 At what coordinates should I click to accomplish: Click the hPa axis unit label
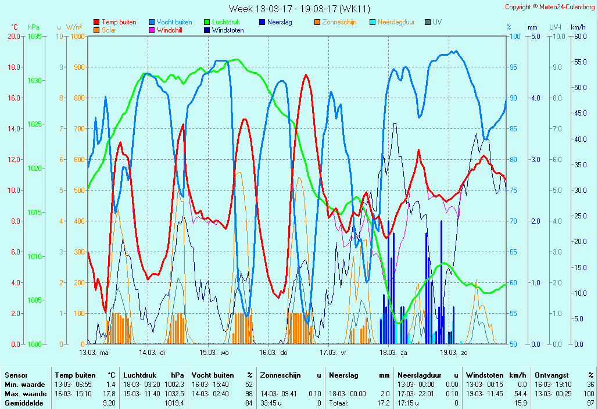[x=34, y=27]
